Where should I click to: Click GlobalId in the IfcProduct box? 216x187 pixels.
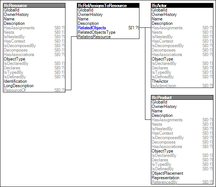coord(159,102)
